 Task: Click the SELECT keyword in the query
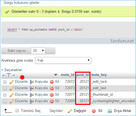(12, 30)
